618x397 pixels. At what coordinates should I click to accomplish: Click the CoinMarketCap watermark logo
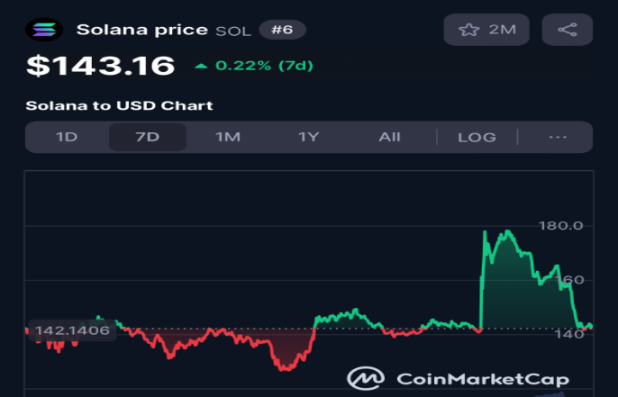364,378
